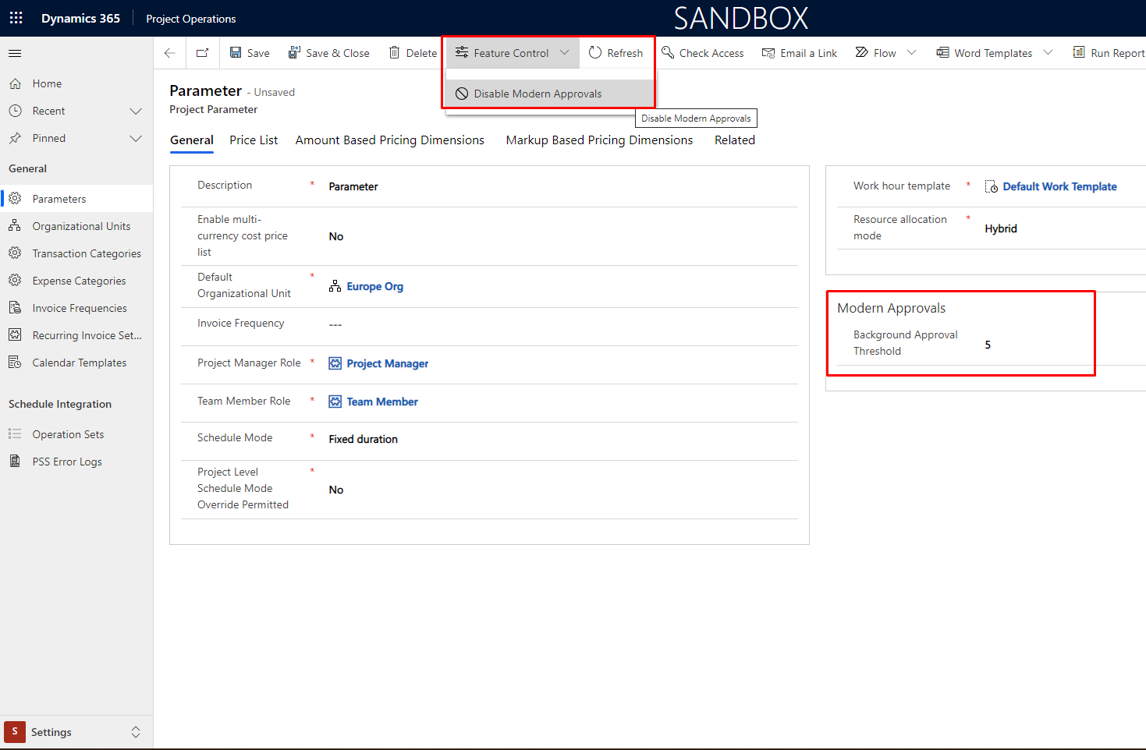Open PSS Error Logs page
The width and height of the screenshot is (1146, 750).
coord(76,462)
